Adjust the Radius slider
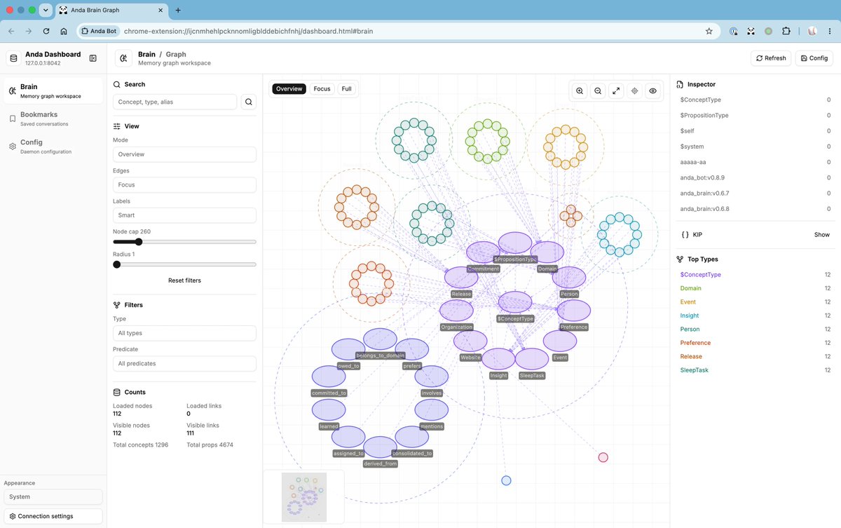Viewport: 841px width, 528px height. [x=184, y=264]
